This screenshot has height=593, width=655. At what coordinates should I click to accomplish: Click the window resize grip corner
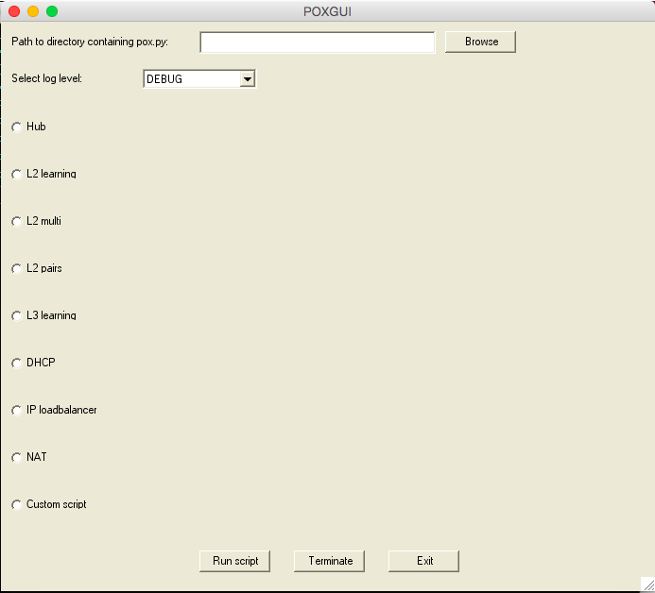click(x=647, y=585)
